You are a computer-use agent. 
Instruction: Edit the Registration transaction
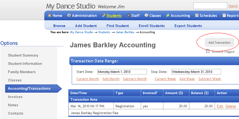point(220,106)
